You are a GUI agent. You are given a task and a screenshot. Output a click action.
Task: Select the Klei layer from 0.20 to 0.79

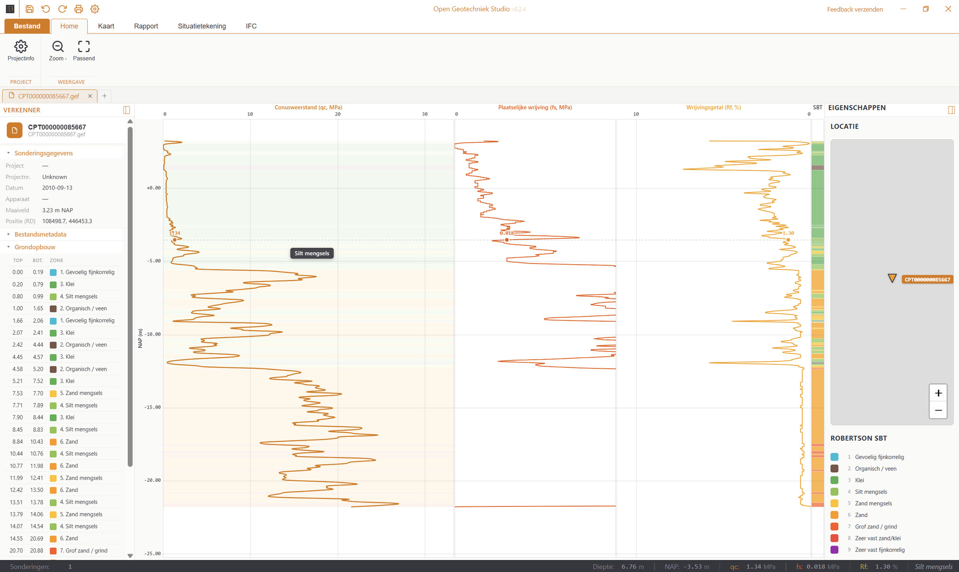point(63,284)
